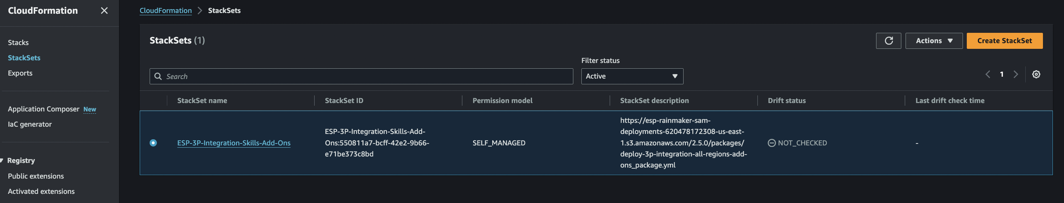This screenshot has width=1064, height=203.
Task: Open Application Composer in the sidebar
Action: [x=43, y=109]
